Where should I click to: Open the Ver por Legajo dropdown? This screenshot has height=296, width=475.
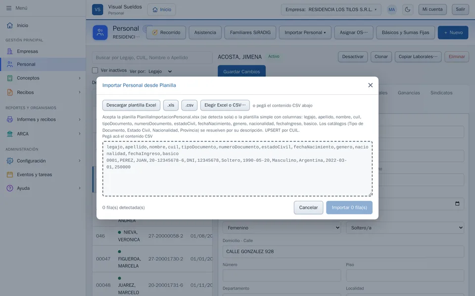pos(160,72)
